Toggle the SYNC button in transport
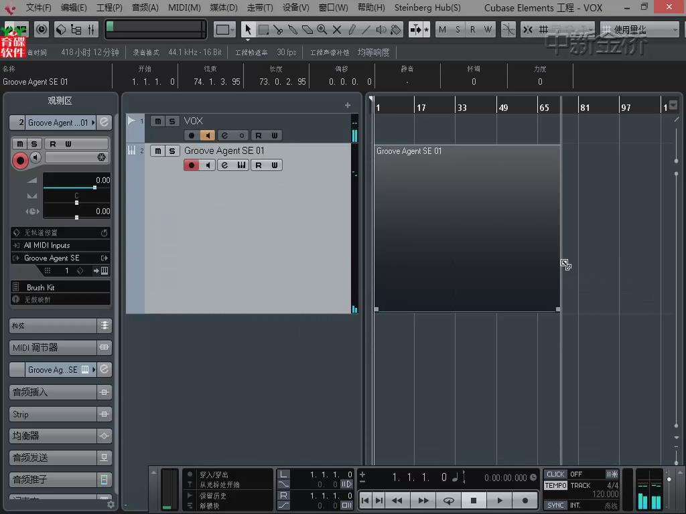686x514 pixels. (555, 505)
